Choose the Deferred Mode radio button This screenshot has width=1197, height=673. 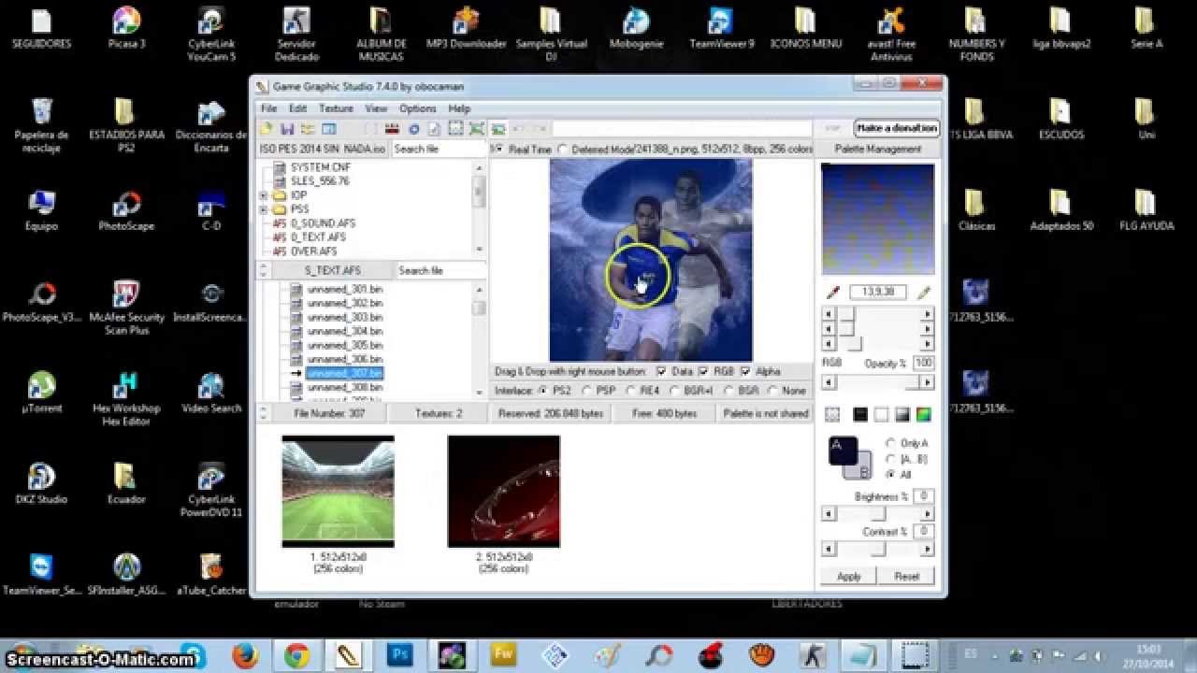click(x=563, y=150)
